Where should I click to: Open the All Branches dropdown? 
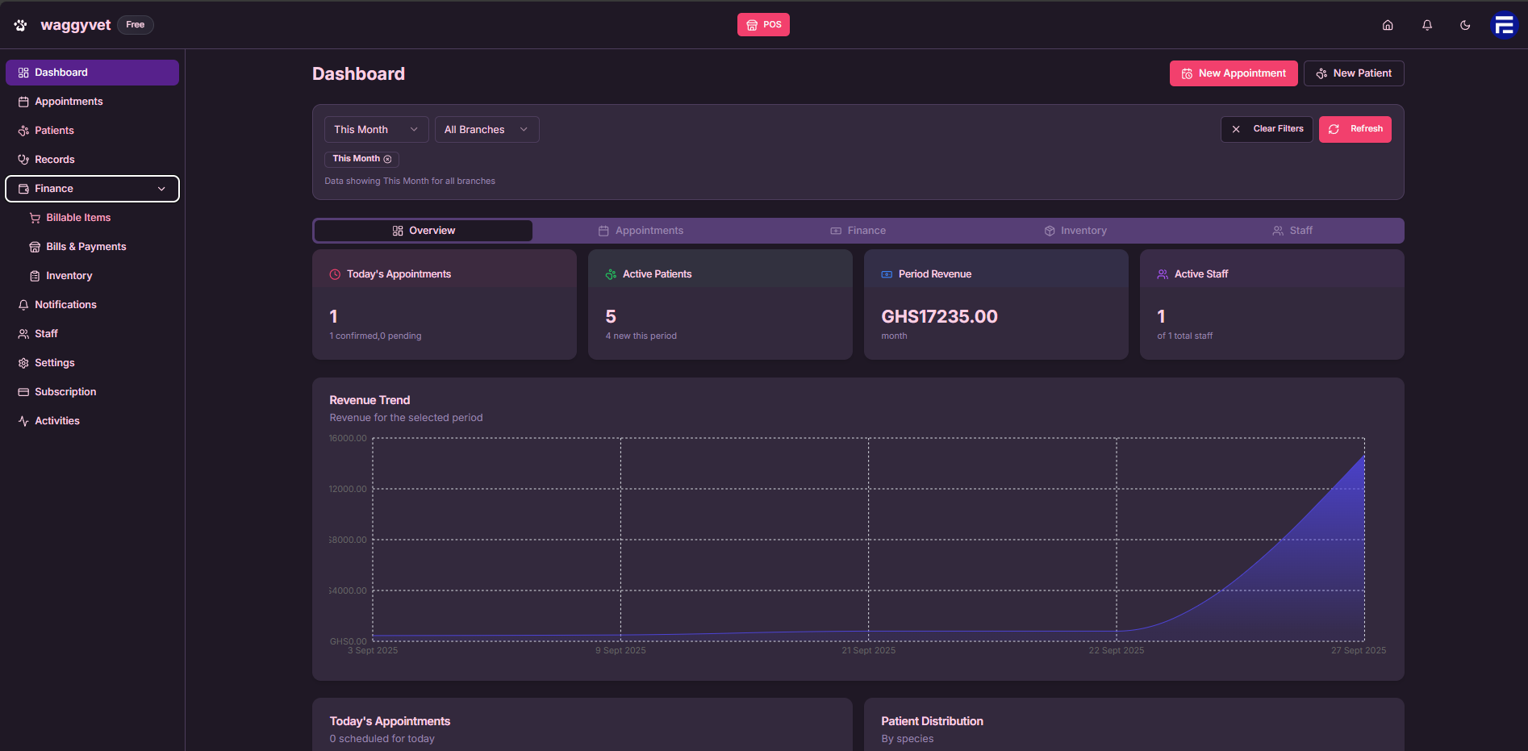tap(486, 129)
